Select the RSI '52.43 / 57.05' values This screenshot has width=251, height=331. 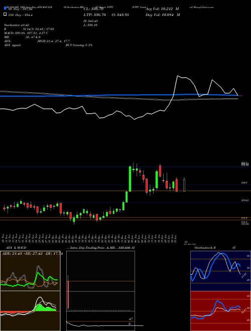44,29
